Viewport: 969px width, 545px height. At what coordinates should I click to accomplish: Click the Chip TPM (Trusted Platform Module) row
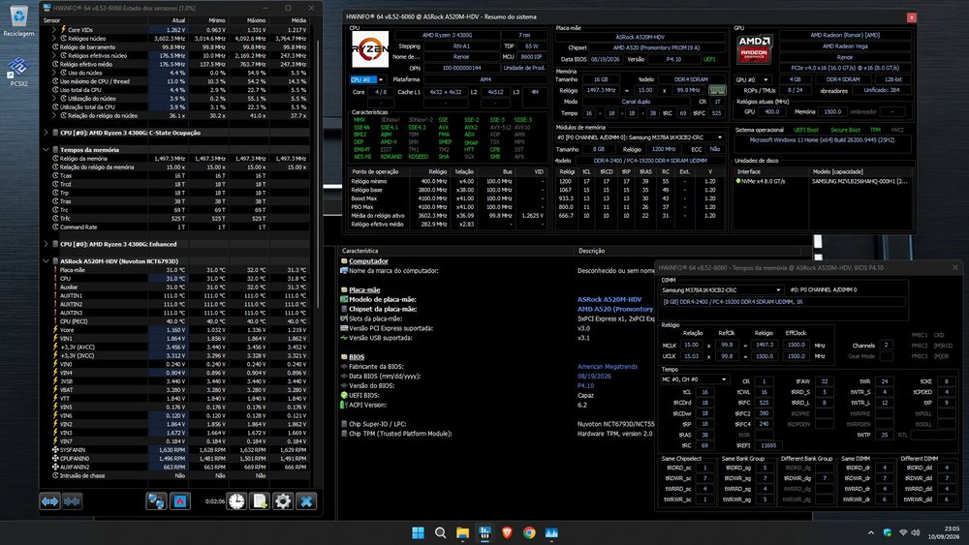pos(497,434)
